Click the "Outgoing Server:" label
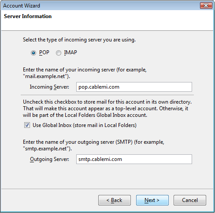 pyautogui.click(x=49, y=159)
